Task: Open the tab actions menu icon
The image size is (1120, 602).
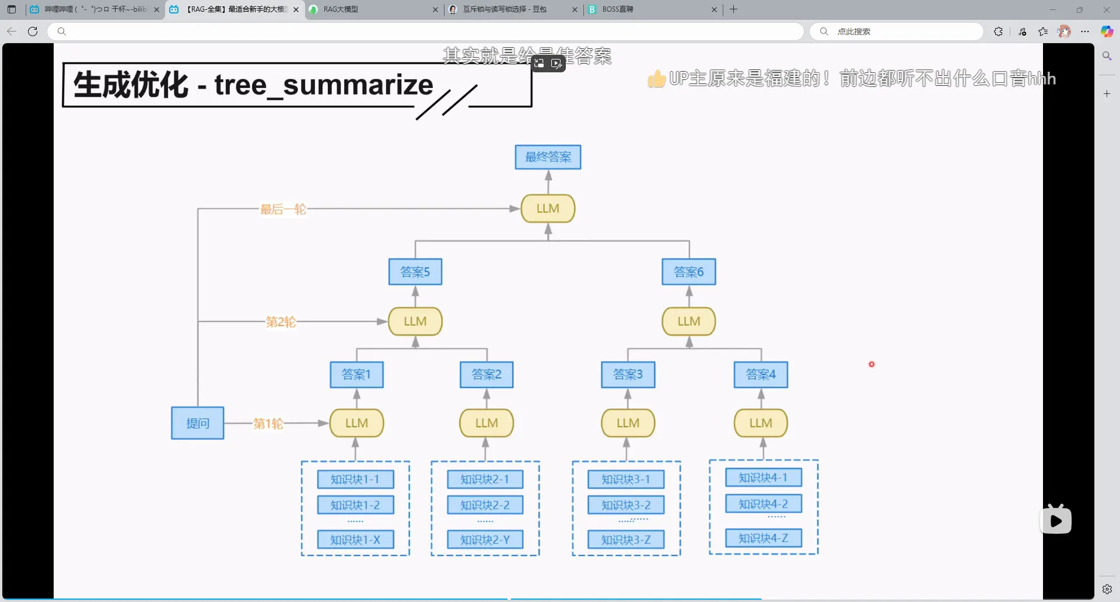Action: [x=12, y=9]
